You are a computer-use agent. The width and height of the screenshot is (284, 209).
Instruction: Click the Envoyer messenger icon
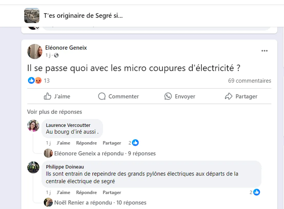click(168, 96)
